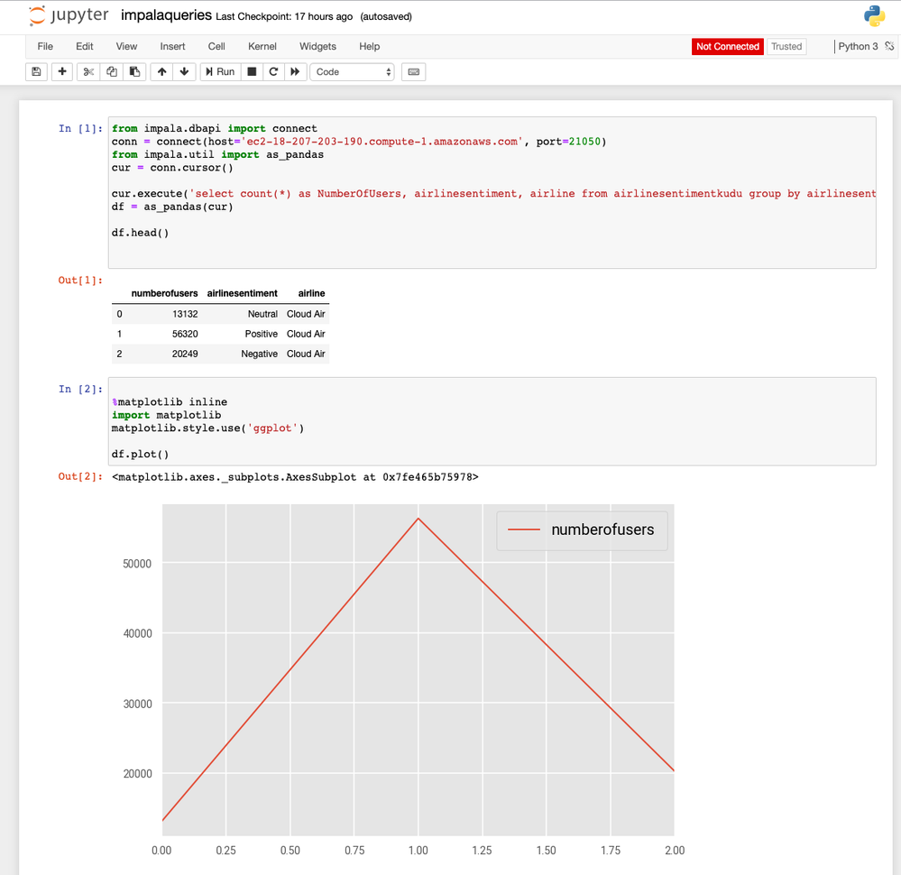Open the View menu
The height and width of the screenshot is (875, 901).
126,47
